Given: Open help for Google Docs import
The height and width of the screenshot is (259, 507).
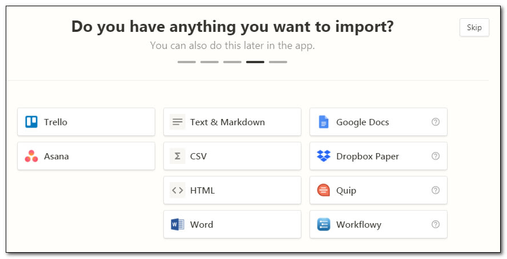Looking at the screenshot, I should pyautogui.click(x=436, y=122).
